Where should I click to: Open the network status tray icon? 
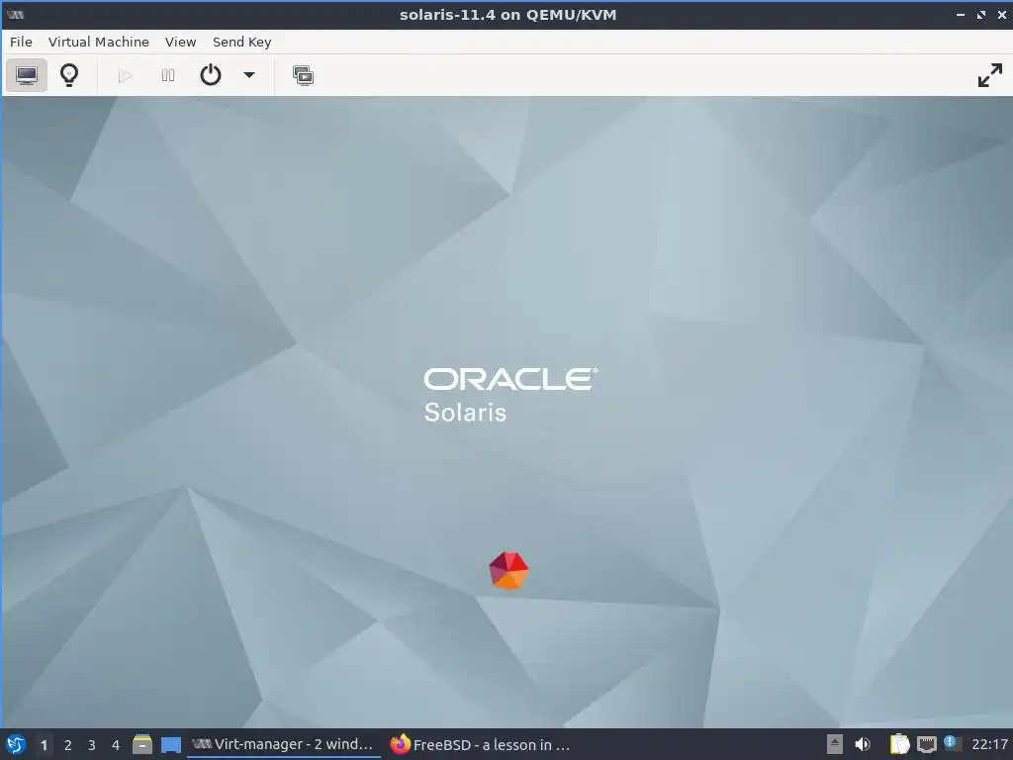point(926,744)
